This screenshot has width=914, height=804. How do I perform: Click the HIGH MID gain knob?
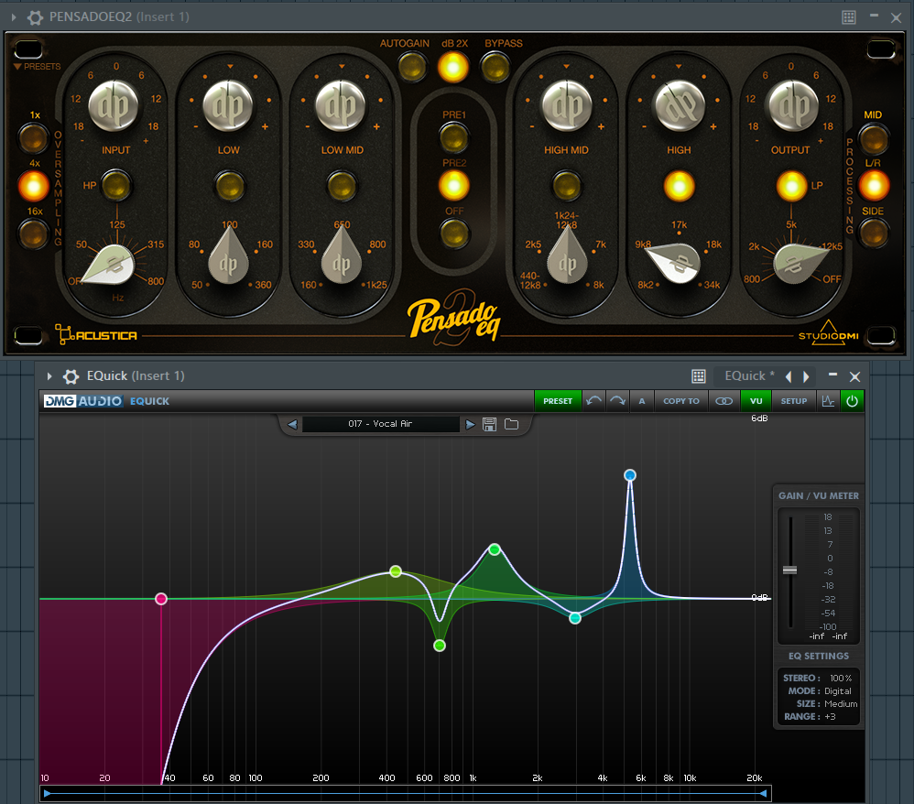567,106
